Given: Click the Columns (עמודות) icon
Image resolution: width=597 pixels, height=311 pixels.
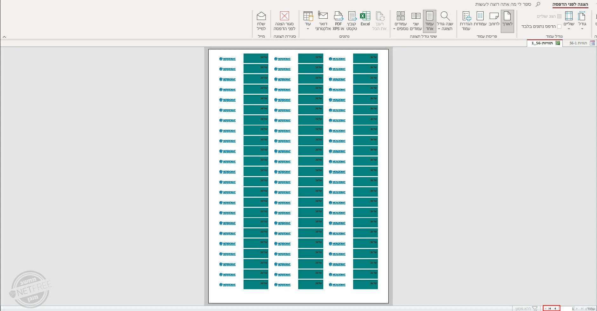Looking at the screenshot, I should tap(480, 20).
